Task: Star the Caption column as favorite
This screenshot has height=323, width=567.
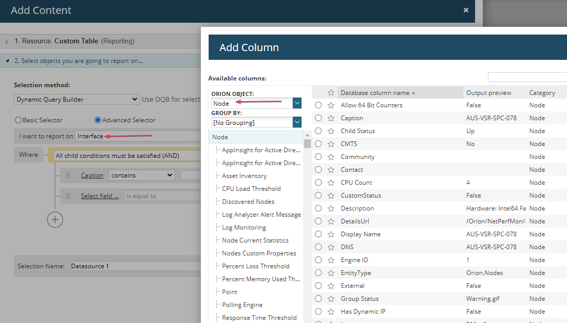Action: pos(331,118)
